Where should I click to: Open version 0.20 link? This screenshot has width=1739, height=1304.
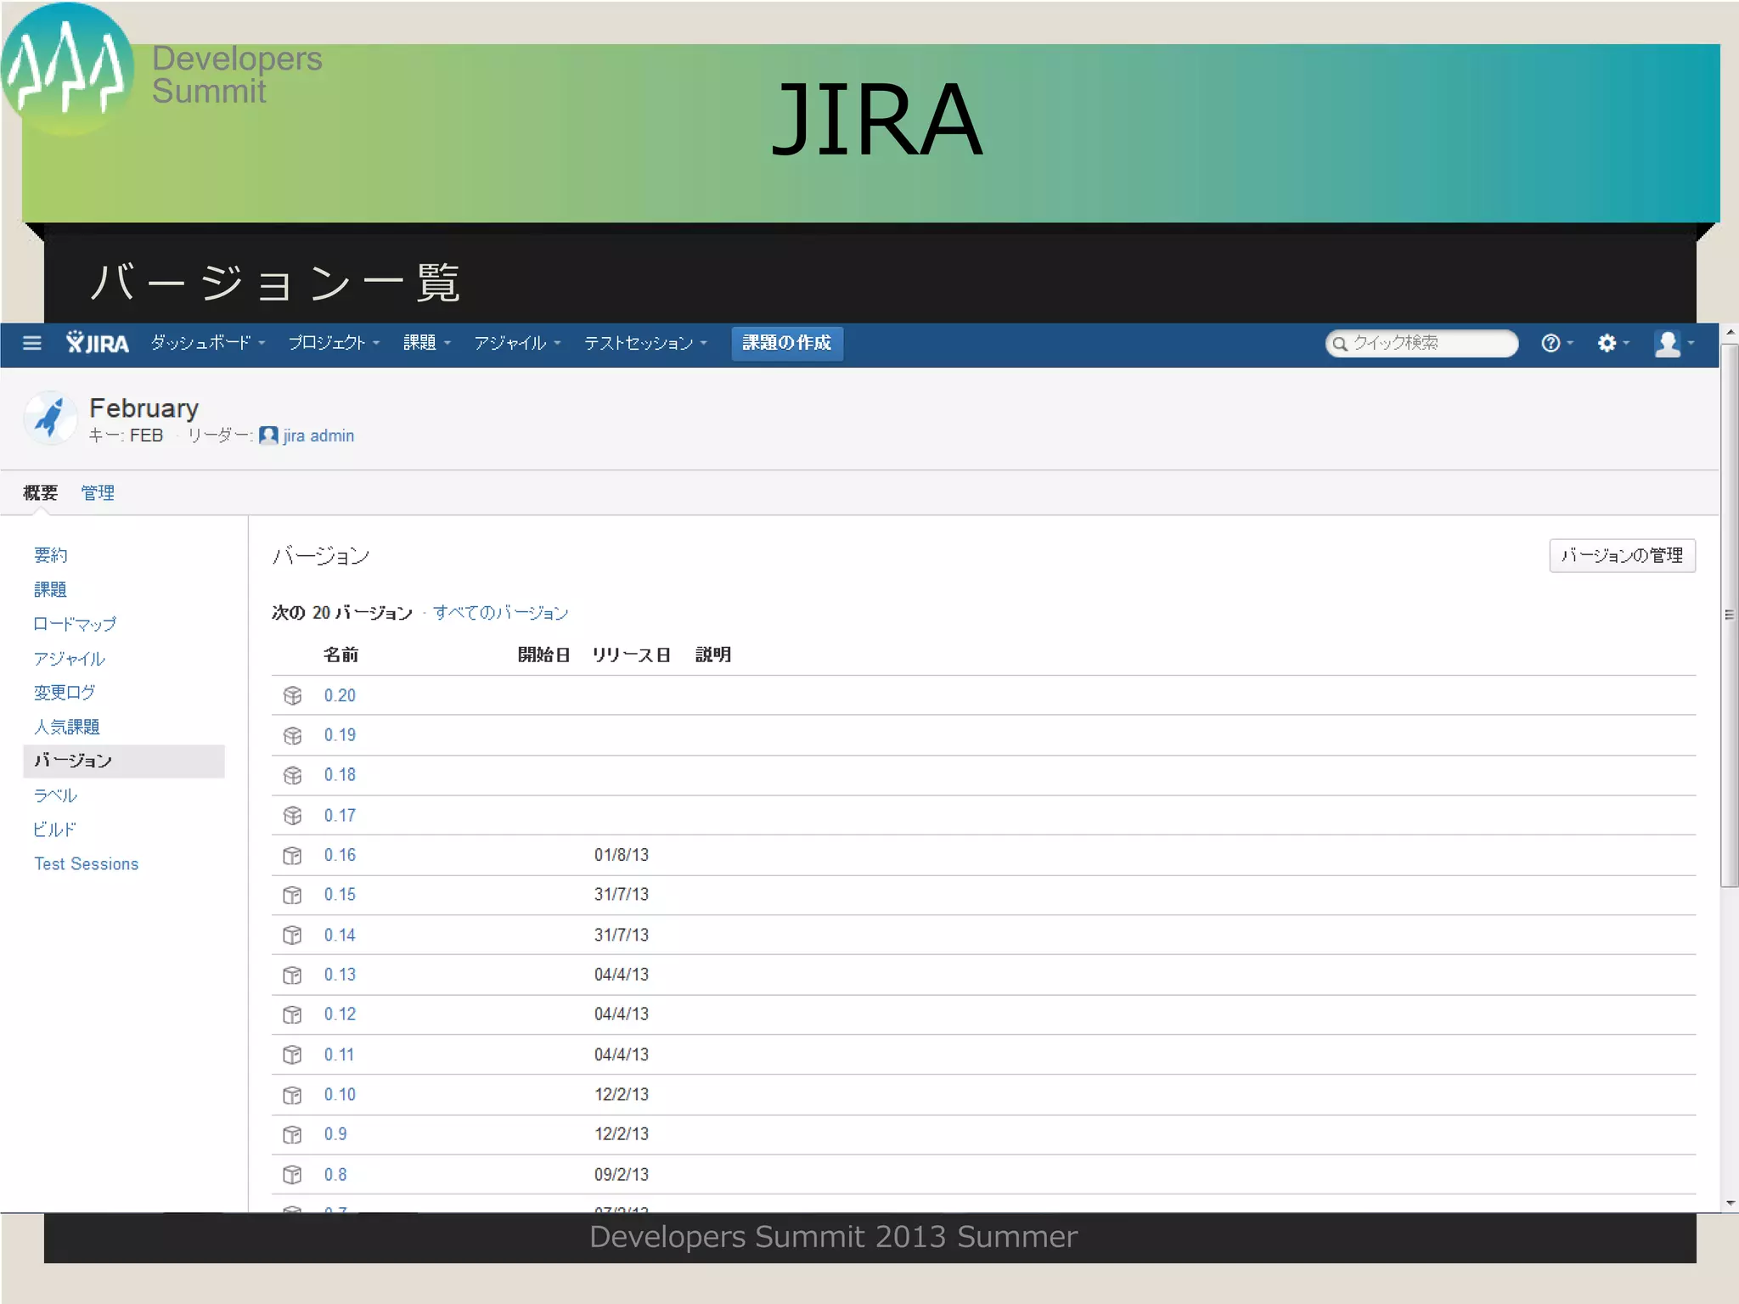coord(340,695)
